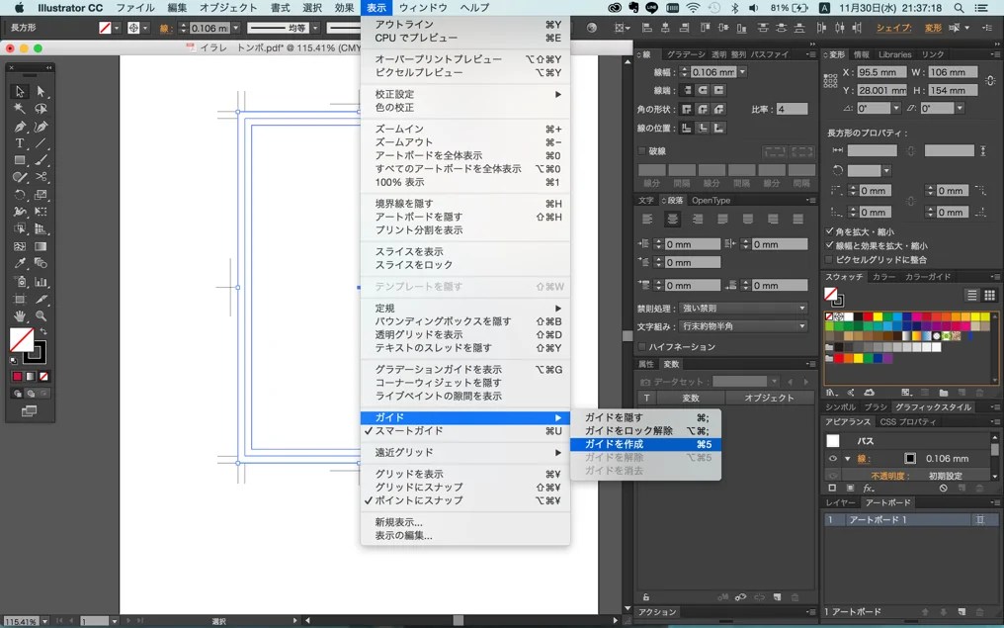Select the Paintbrush tool
The height and width of the screenshot is (628, 1004).
tap(41, 160)
